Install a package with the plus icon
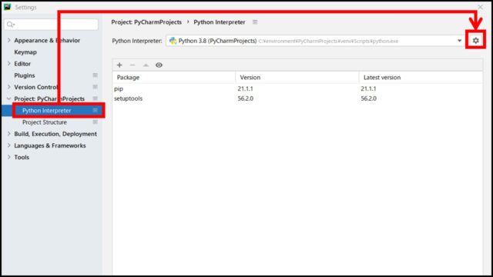The width and height of the screenshot is (493, 277). [x=119, y=65]
